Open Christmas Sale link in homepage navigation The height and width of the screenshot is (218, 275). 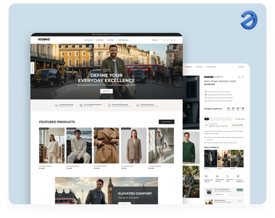coord(123,40)
